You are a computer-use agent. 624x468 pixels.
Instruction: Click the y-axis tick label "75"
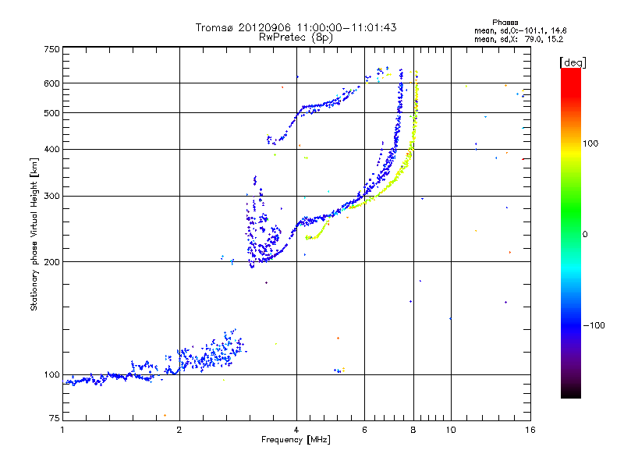(54, 418)
